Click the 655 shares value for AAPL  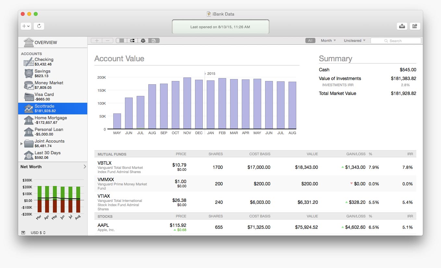pos(219,227)
